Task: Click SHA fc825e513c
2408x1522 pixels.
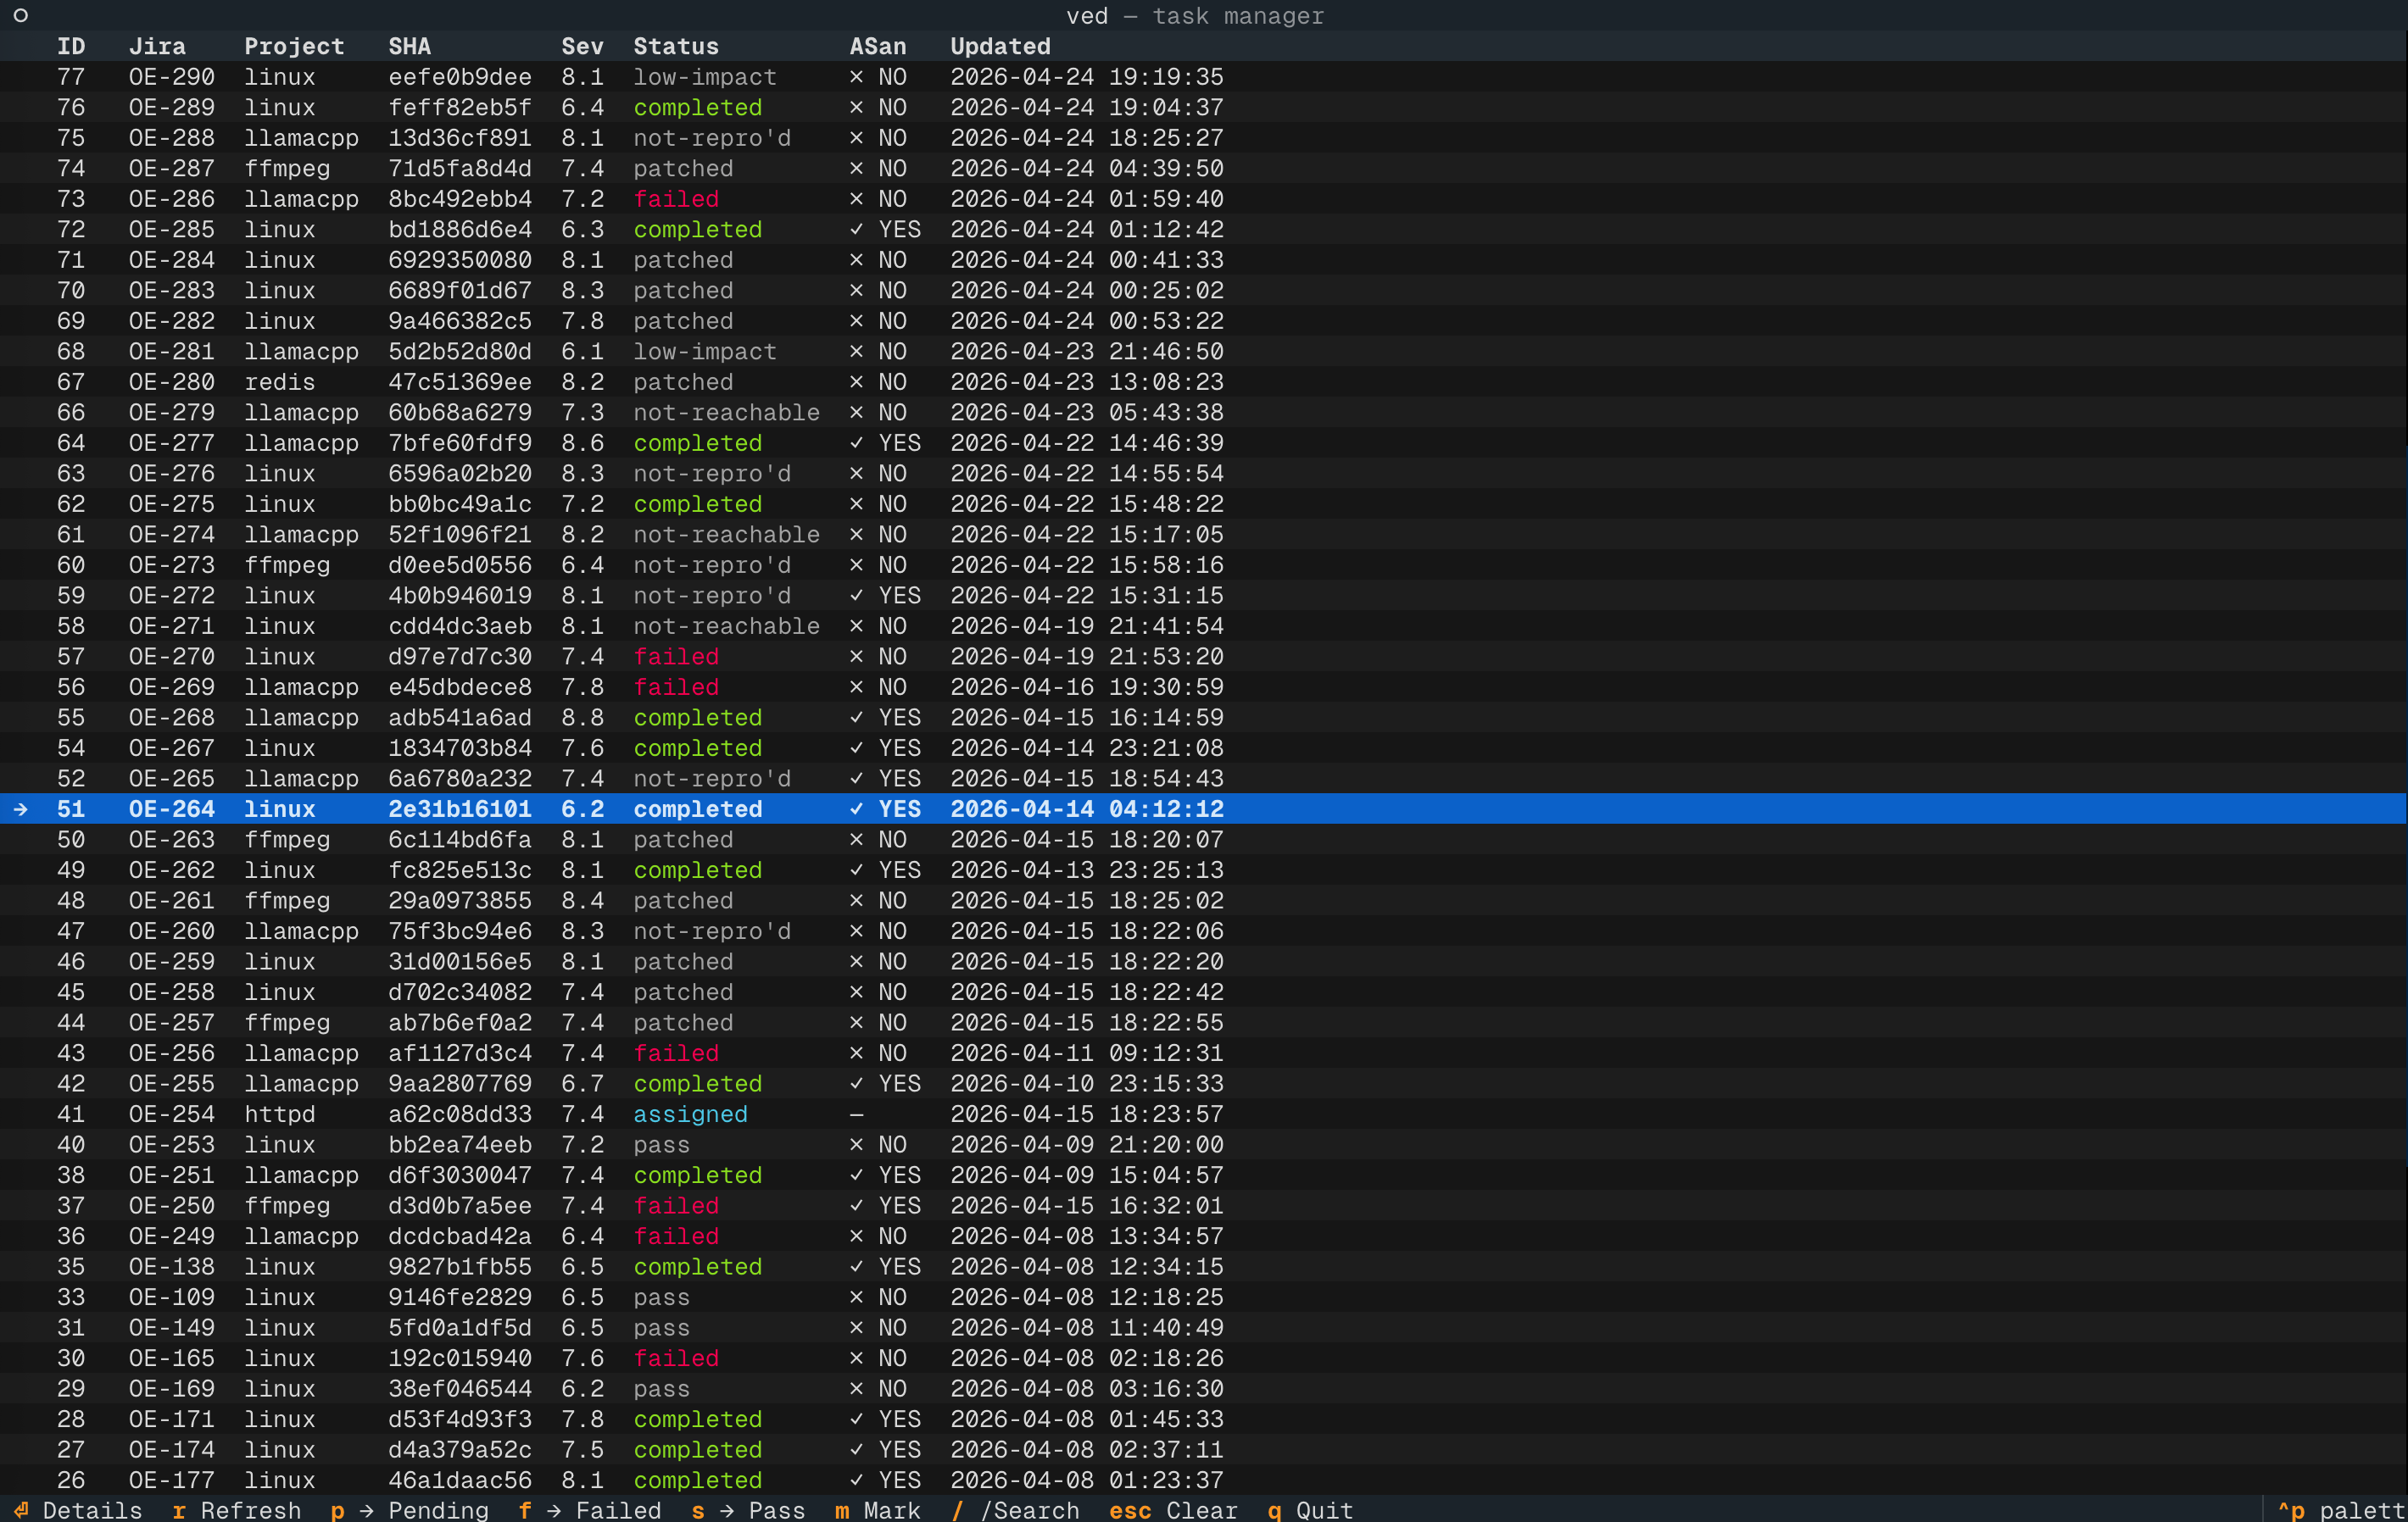Action: coord(460,869)
